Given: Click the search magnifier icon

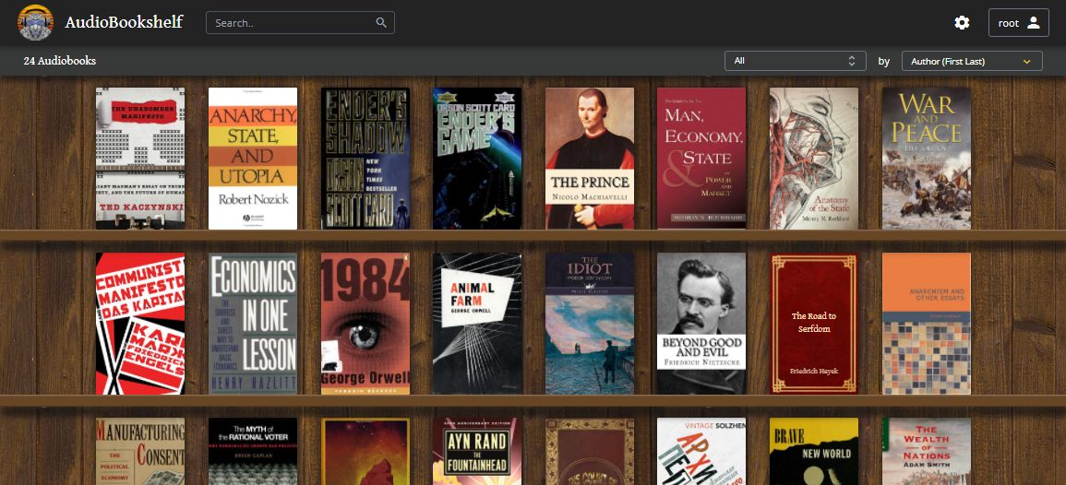Looking at the screenshot, I should (x=381, y=23).
